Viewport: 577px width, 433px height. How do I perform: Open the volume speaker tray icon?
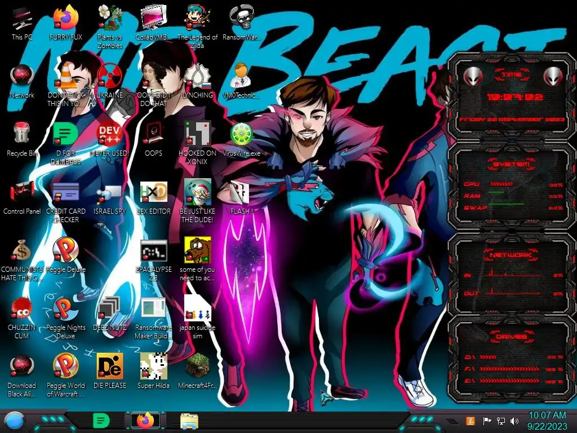tap(514, 421)
